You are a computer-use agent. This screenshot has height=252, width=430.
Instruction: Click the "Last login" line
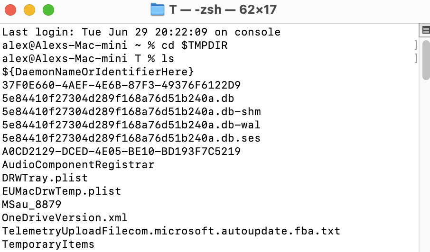click(x=141, y=32)
